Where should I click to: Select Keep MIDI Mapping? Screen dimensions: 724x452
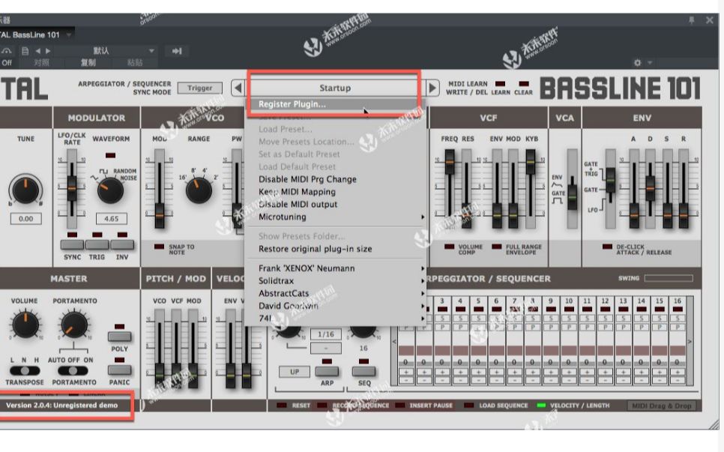point(335,192)
